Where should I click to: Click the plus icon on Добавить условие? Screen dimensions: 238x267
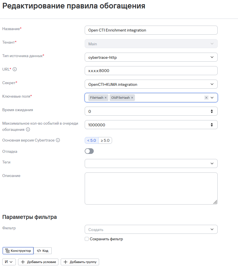(23, 262)
